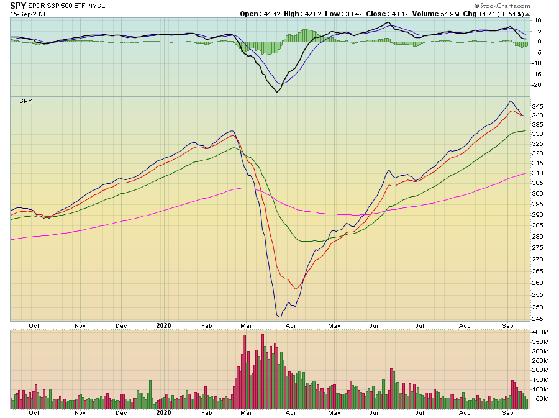Click the 315 price axis label
The width and height of the screenshot is (559, 418).
[x=538, y=163]
